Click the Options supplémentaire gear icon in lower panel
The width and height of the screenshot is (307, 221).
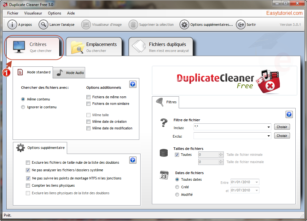click(20, 148)
